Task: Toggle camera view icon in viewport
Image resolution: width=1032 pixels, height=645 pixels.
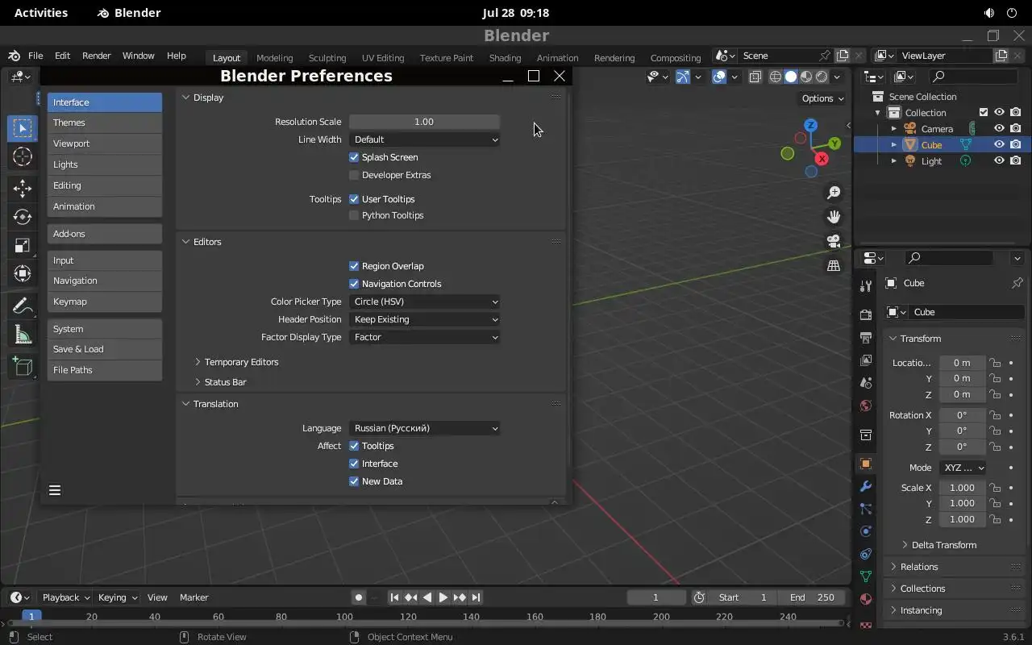Action: point(834,241)
